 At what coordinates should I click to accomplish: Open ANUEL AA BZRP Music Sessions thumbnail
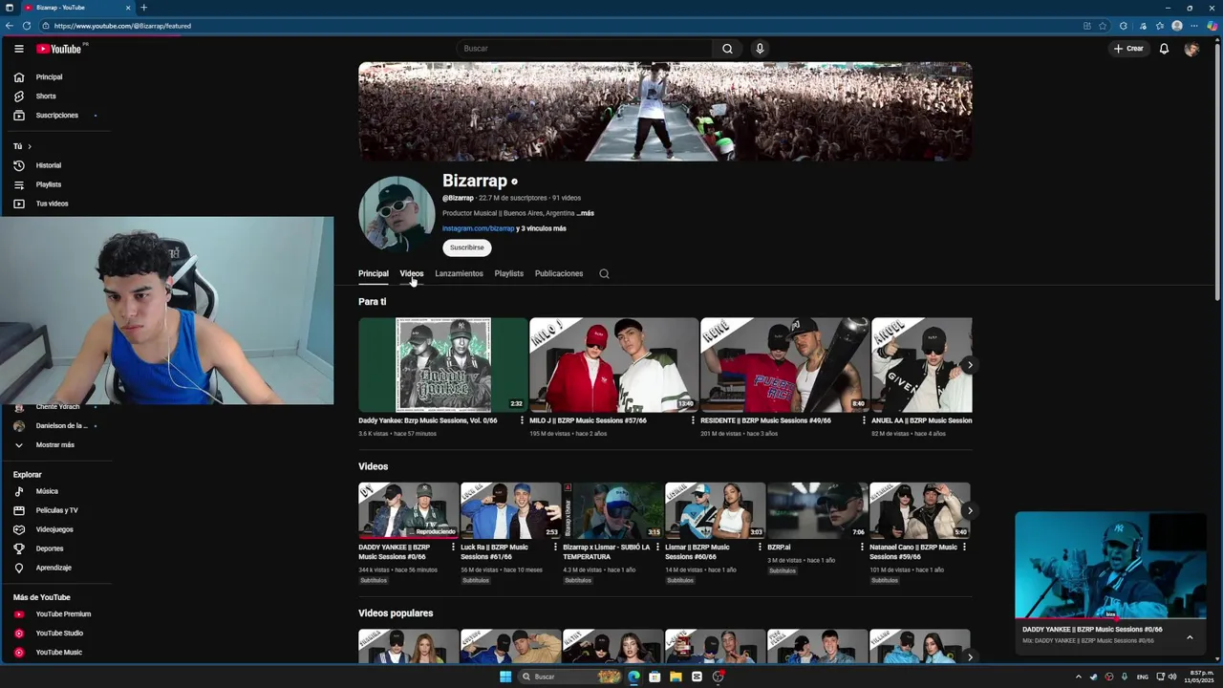click(922, 365)
